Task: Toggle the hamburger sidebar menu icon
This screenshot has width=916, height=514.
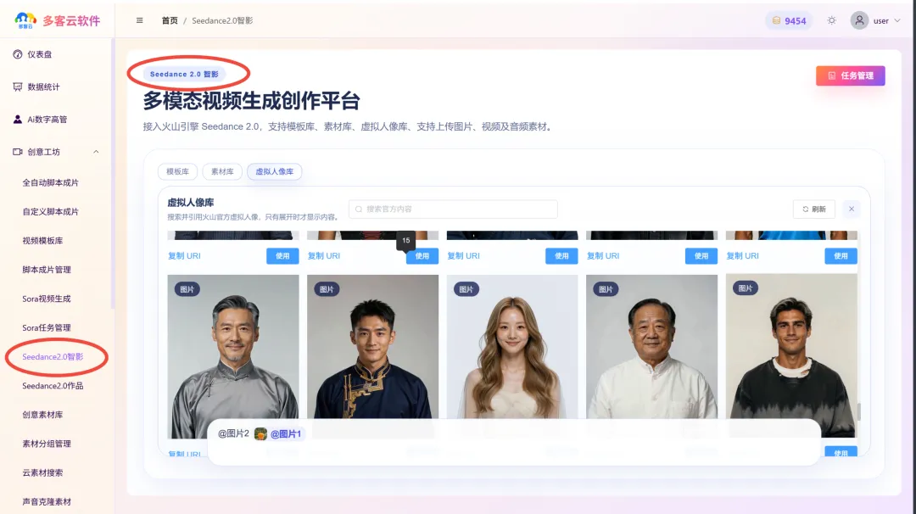Action: [x=140, y=20]
